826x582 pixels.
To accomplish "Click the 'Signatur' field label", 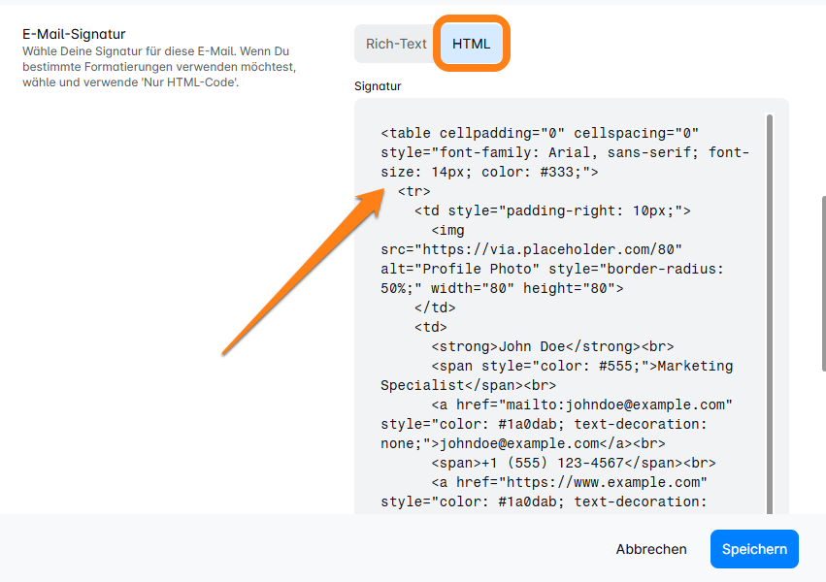I will point(378,86).
